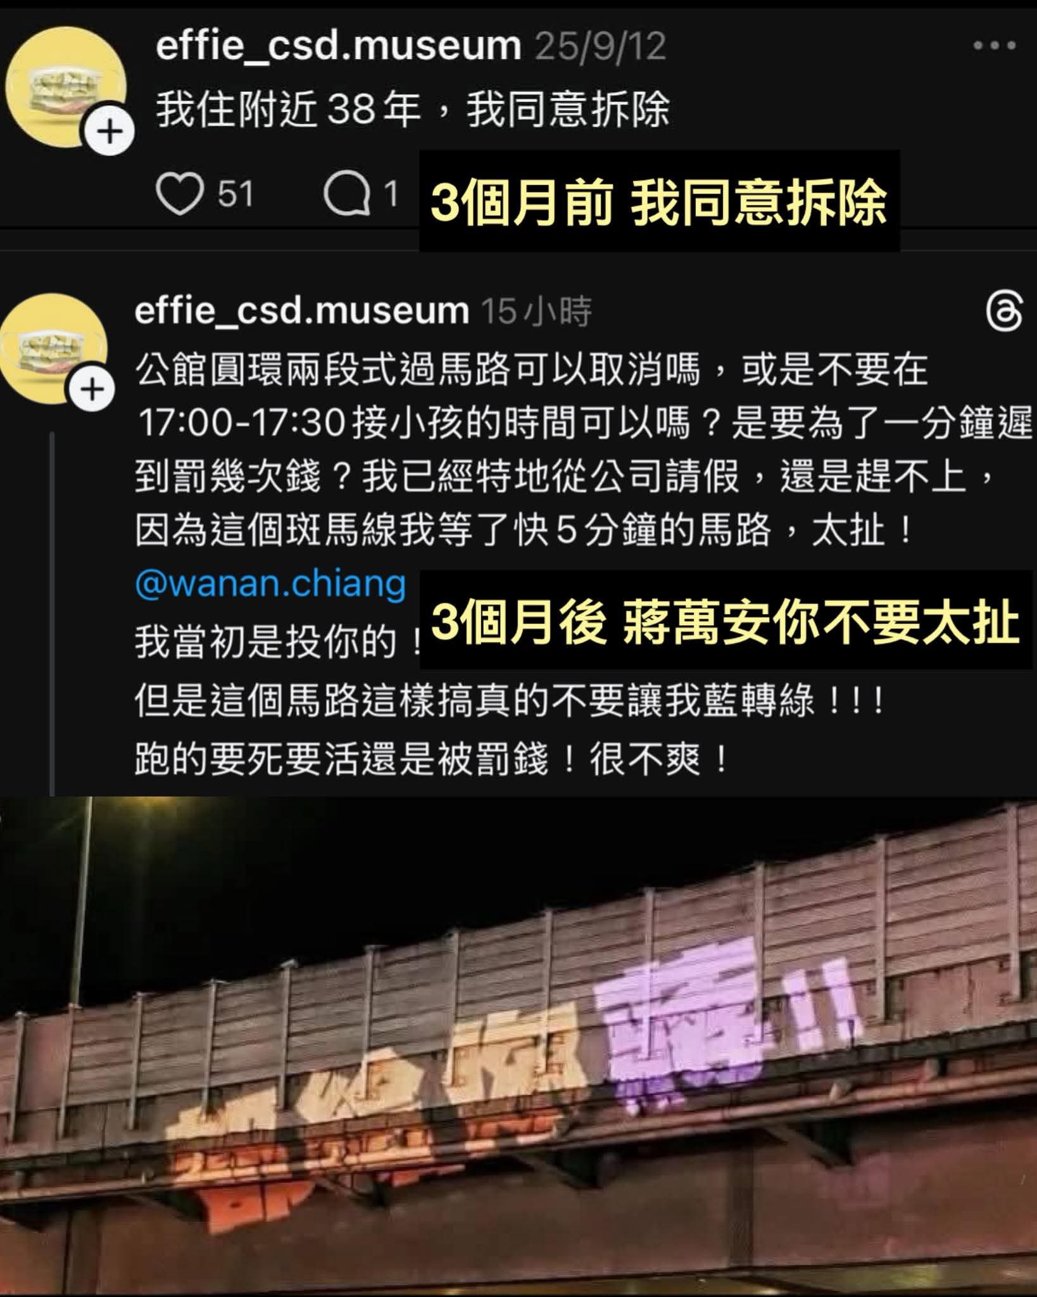Screen dimensions: 1037x1297
Task: Like the post with 51 hearts
Action: point(180,193)
